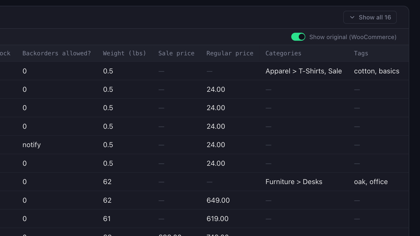420x236 pixels.
Task: Select the Categories column header
Action: coord(283,53)
